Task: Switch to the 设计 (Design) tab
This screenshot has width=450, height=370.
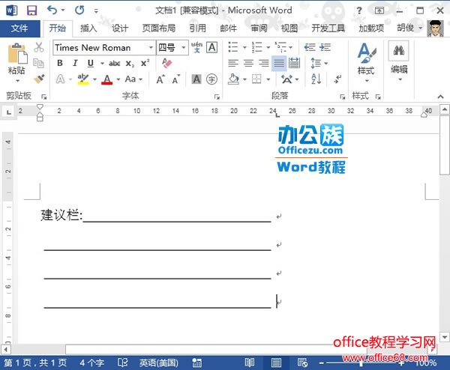Action: pyautogui.click(x=120, y=28)
